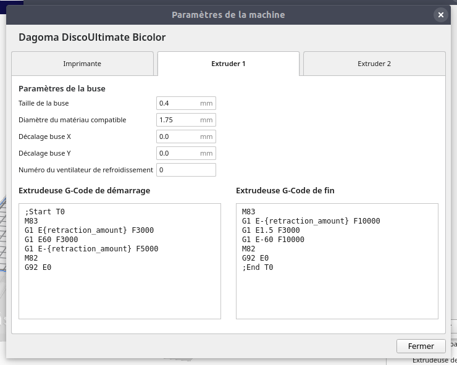Click the 'Taille de la buse' label
Image resolution: width=457 pixels, height=365 pixels.
pos(44,103)
